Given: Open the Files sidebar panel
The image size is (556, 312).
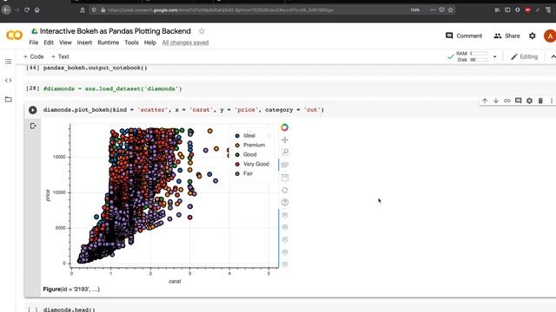Looking at the screenshot, I should point(8,100).
